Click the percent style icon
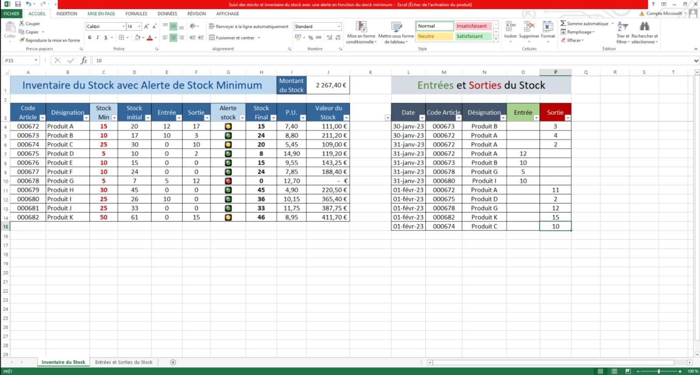The image size is (700, 375). [311, 38]
